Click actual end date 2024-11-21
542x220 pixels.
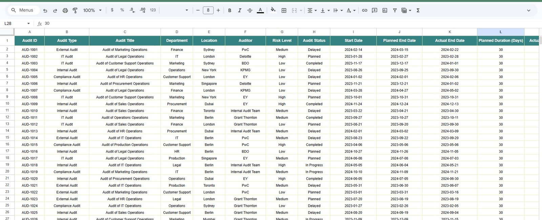(450, 172)
